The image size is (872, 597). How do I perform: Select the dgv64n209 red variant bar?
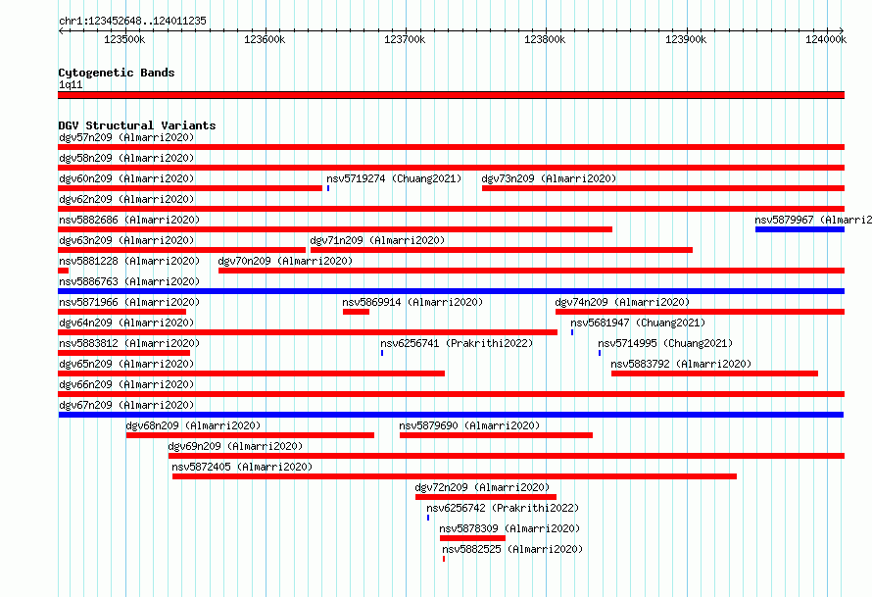click(x=308, y=332)
